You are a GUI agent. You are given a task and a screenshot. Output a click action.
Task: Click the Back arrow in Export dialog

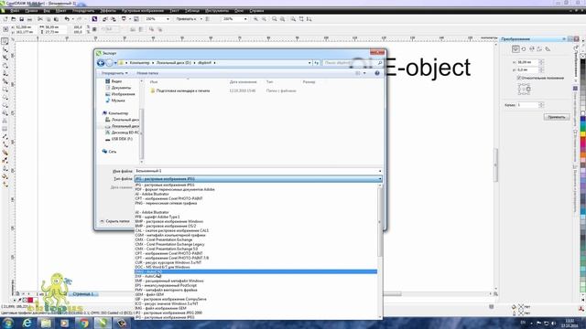pyautogui.click(x=101, y=63)
